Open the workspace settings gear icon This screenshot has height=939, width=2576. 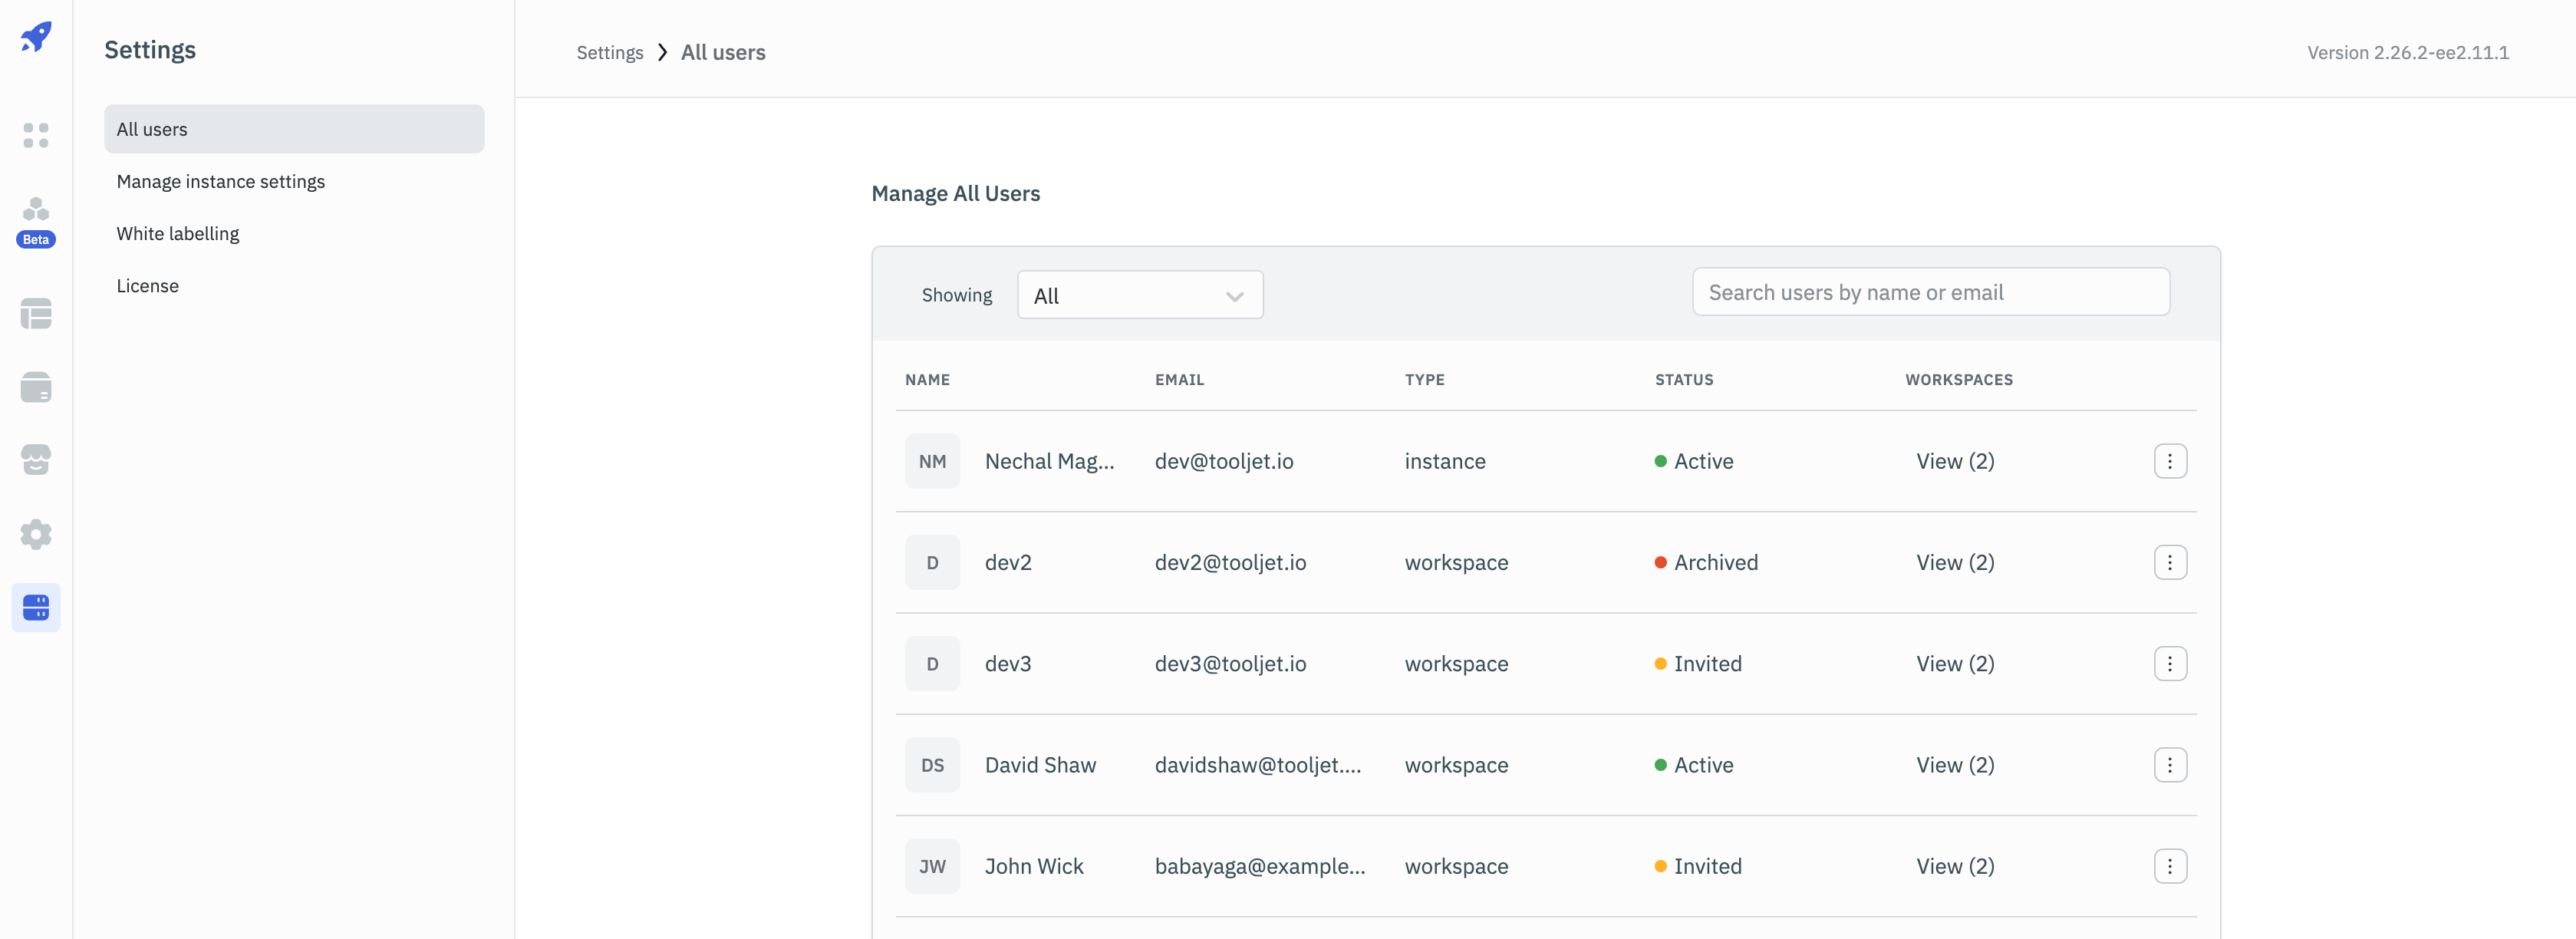tap(36, 534)
